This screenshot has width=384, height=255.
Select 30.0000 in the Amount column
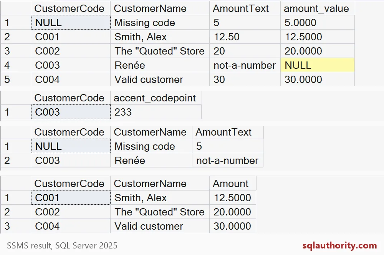[233, 226]
